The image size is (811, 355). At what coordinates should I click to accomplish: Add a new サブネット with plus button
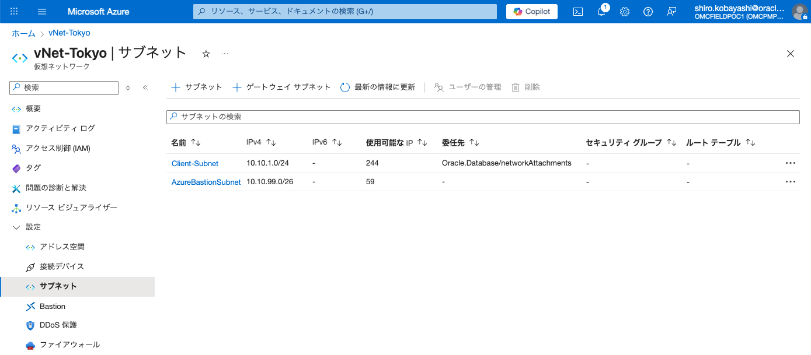pos(197,87)
